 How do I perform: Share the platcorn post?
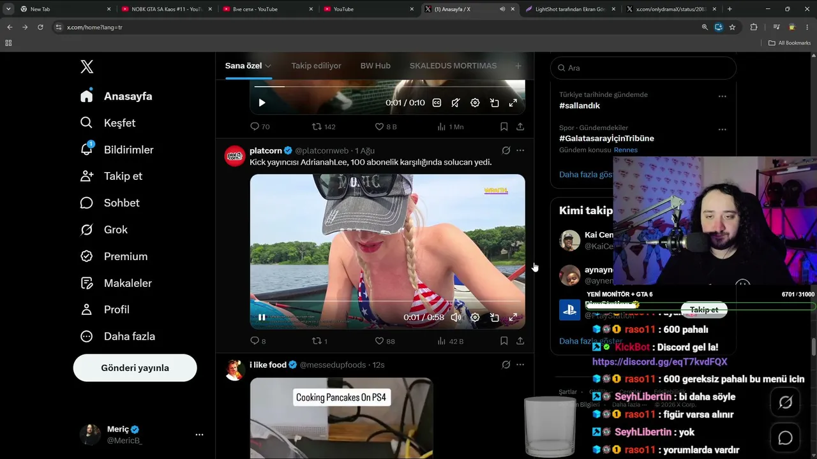tap(520, 341)
